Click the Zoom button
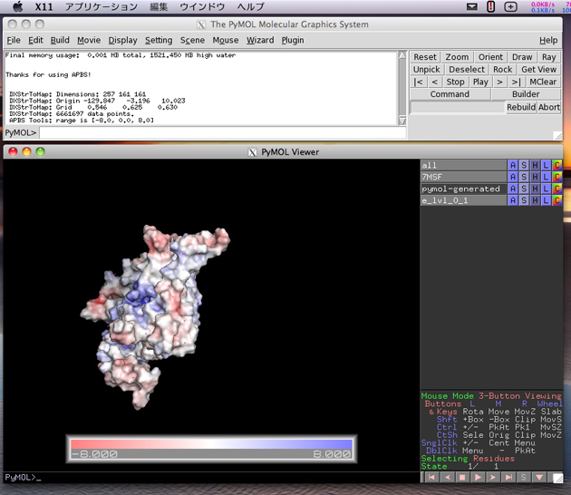Image resolution: width=571 pixels, height=495 pixels. (457, 57)
